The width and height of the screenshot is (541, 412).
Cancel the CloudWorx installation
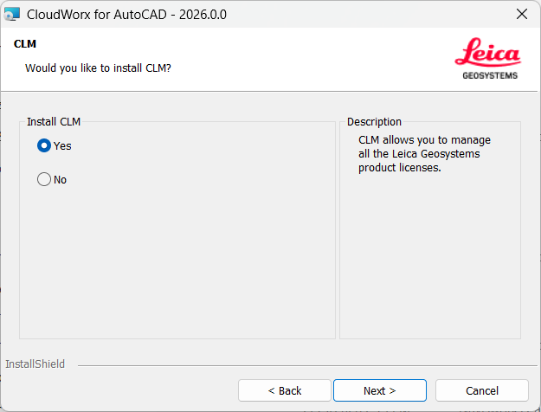tap(482, 390)
